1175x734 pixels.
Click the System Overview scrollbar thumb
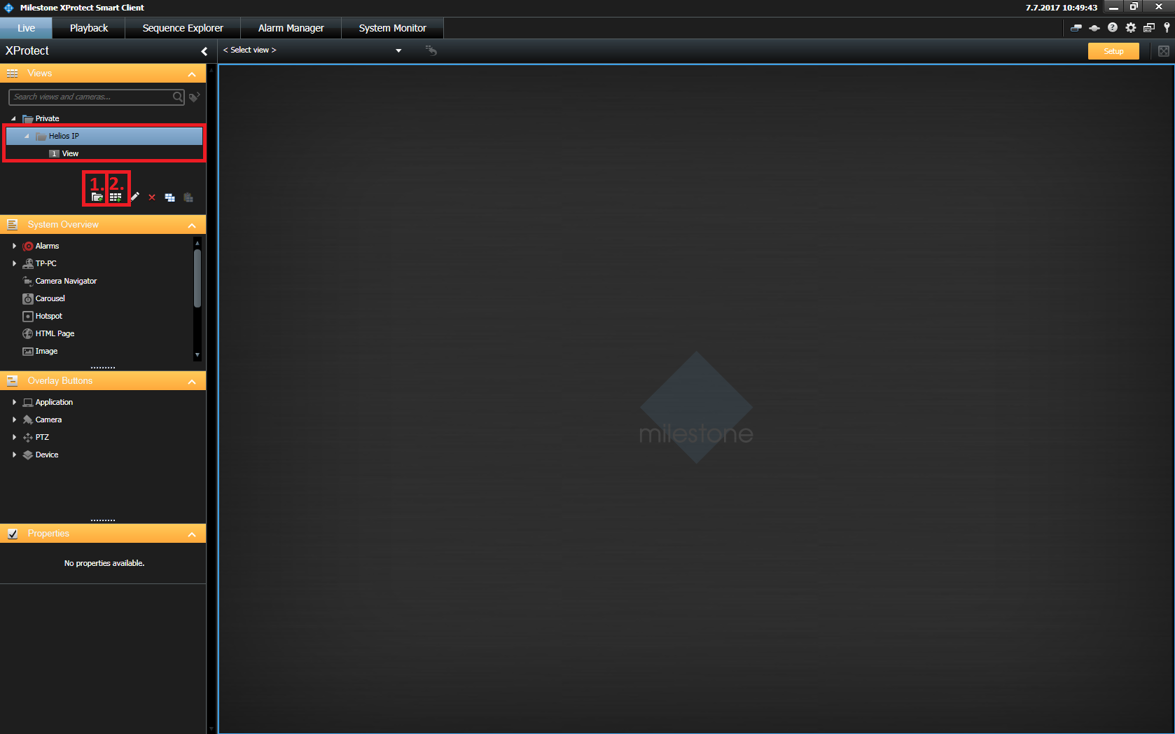[x=197, y=278]
